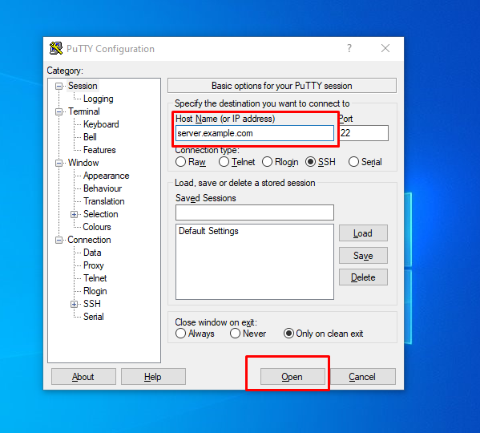Choose the Telnet connection type
Viewport: 480px width, 433px height.
[224, 162]
